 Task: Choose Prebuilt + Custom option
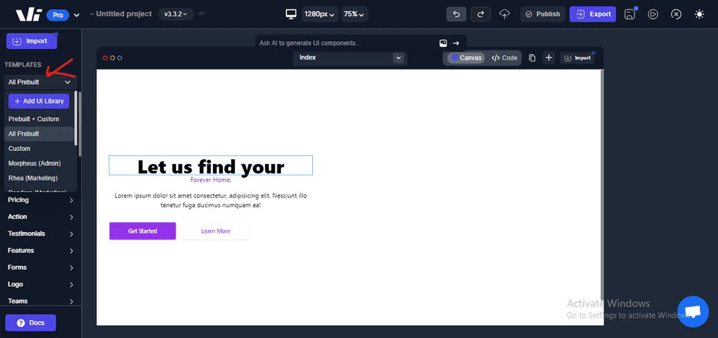point(34,119)
